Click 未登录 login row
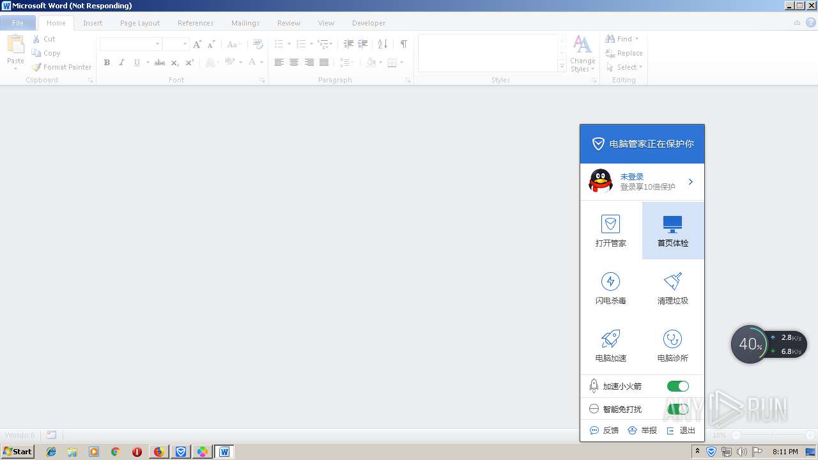 click(x=642, y=181)
